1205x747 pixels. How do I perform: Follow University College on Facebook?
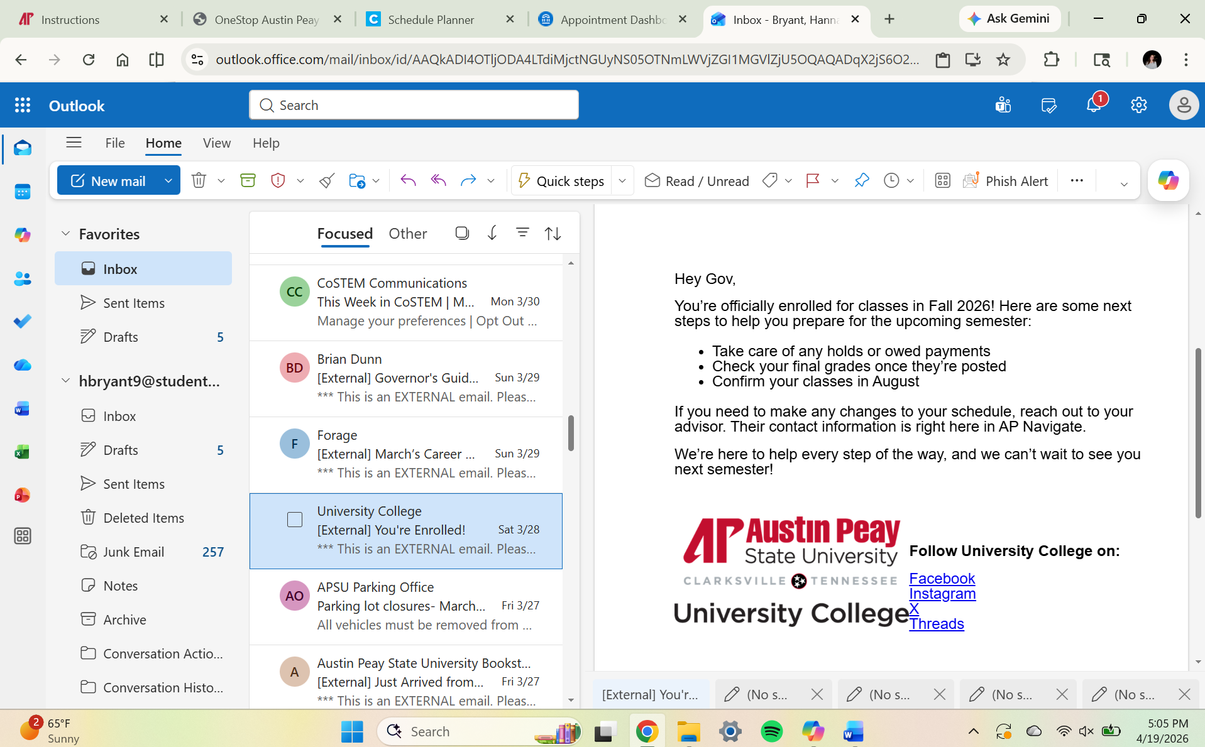point(942,578)
